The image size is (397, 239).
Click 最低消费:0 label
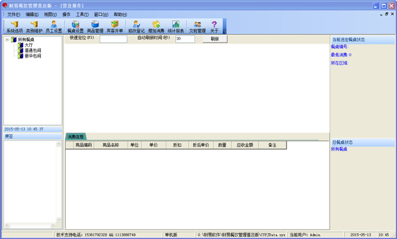tap(341, 55)
